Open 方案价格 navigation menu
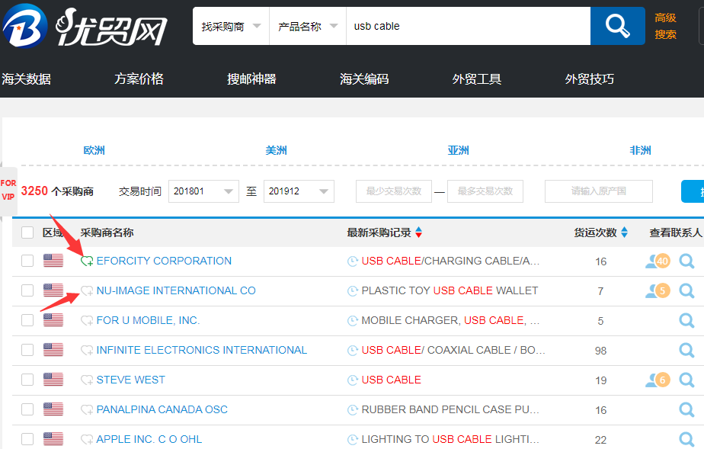 [139, 79]
